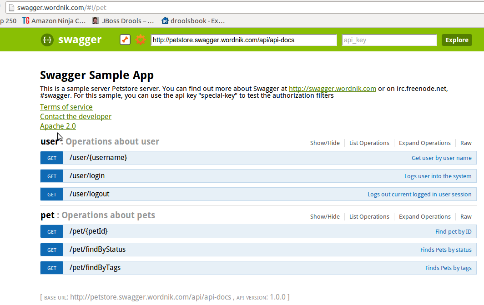Click the pet resource heading

pos(47,215)
